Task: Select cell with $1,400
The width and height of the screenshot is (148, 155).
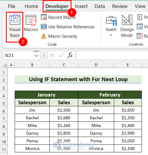Action: (x=128, y=125)
